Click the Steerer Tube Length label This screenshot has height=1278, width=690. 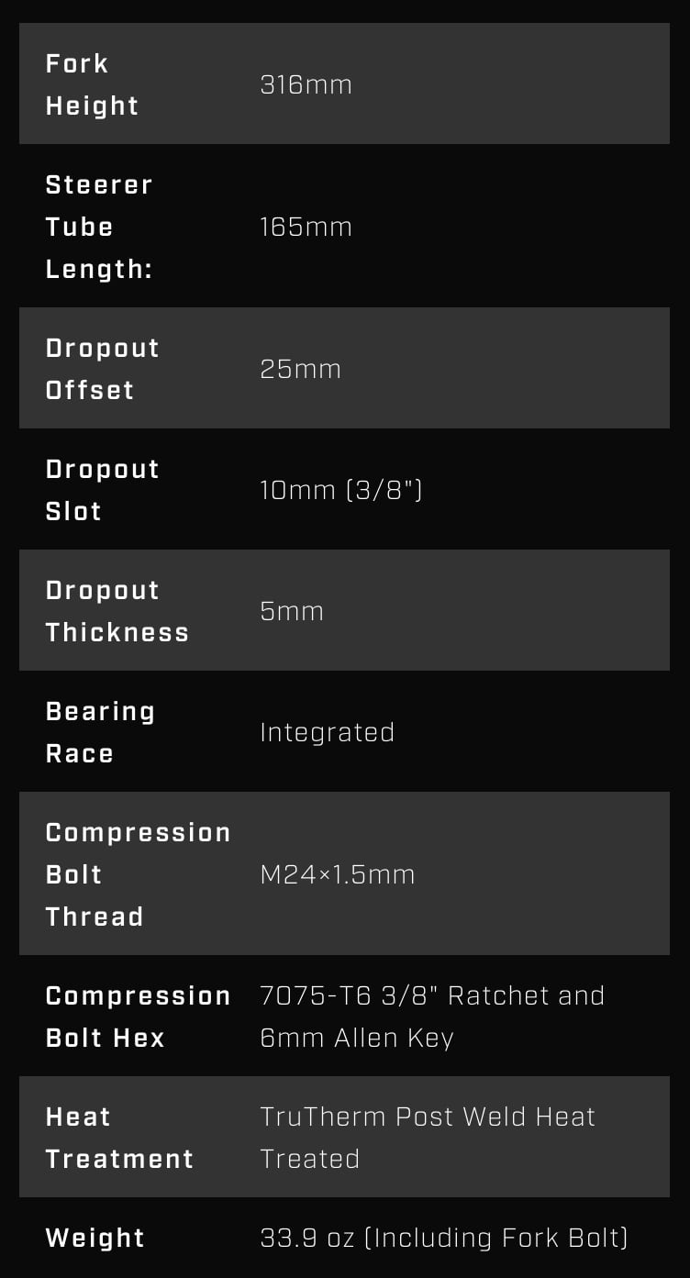click(99, 227)
